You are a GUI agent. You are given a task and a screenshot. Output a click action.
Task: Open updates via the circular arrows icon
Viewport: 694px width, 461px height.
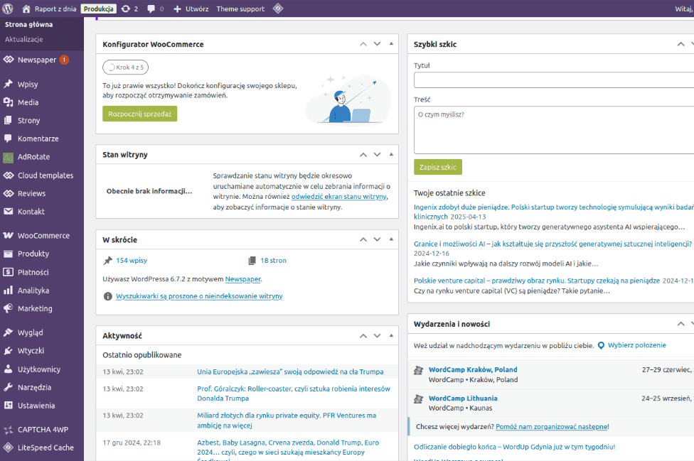126,9
